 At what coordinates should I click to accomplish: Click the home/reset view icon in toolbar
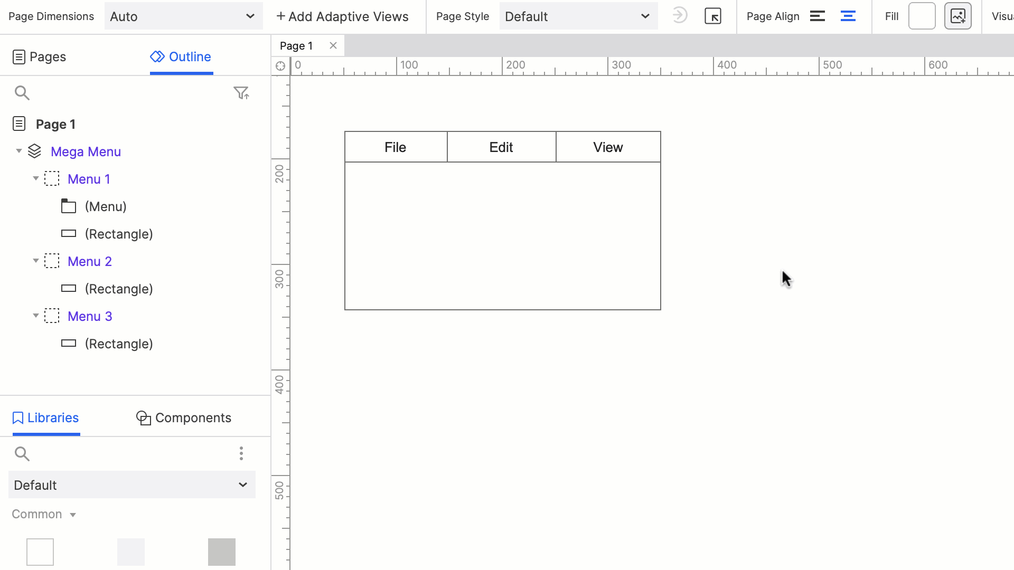click(712, 16)
